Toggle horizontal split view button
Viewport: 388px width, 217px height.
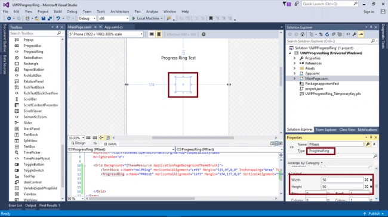point(276,143)
